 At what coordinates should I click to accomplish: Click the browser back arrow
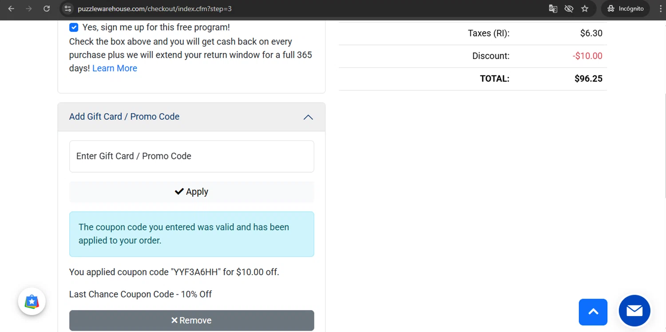[11, 8]
